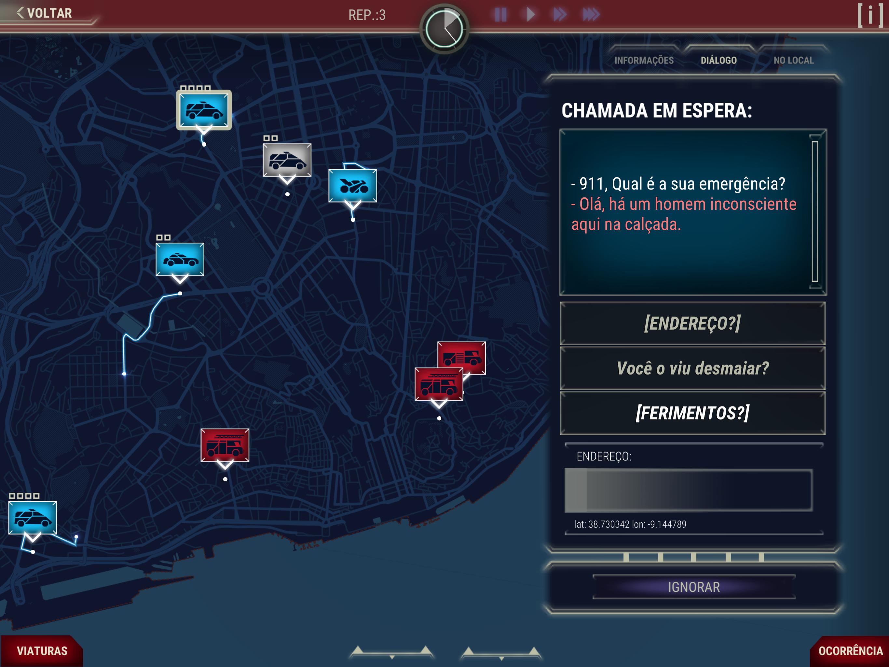Switch to the DIÁLOGO tab

tap(718, 60)
